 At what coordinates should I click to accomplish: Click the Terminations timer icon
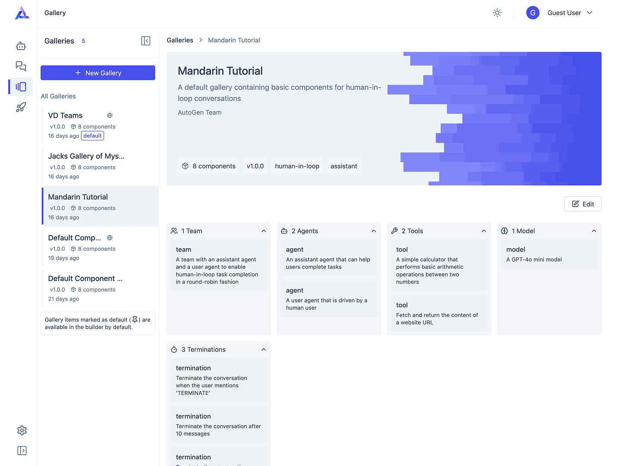click(x=174, y=349)
